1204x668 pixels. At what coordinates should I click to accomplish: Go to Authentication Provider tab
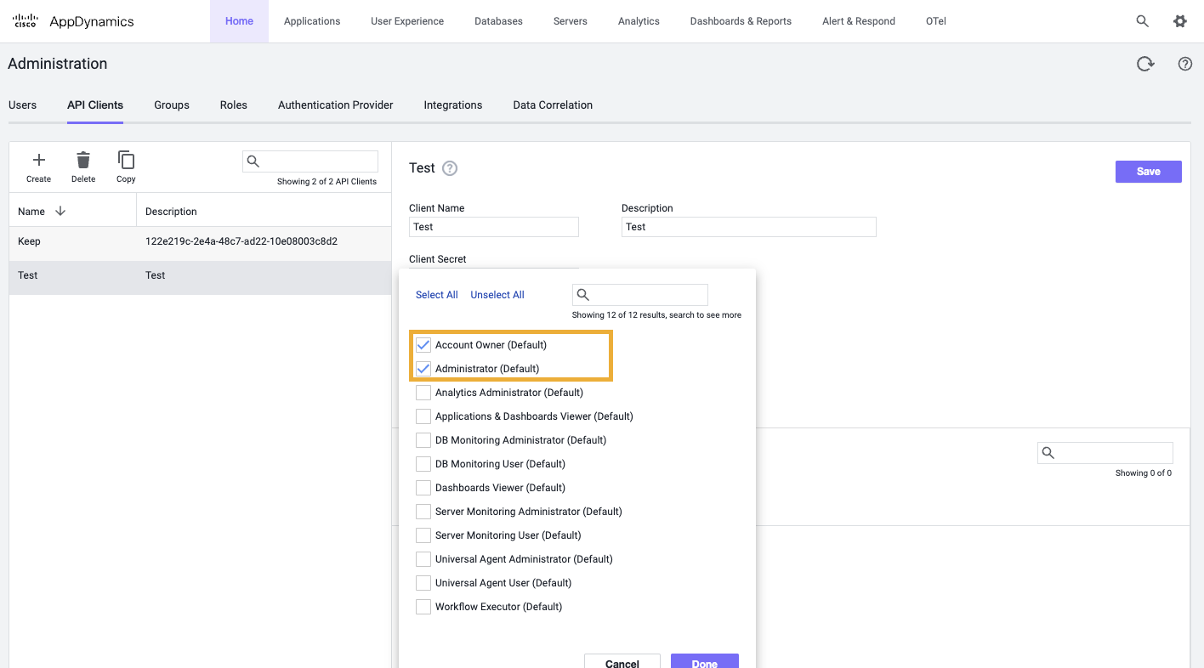pos(336,105)
